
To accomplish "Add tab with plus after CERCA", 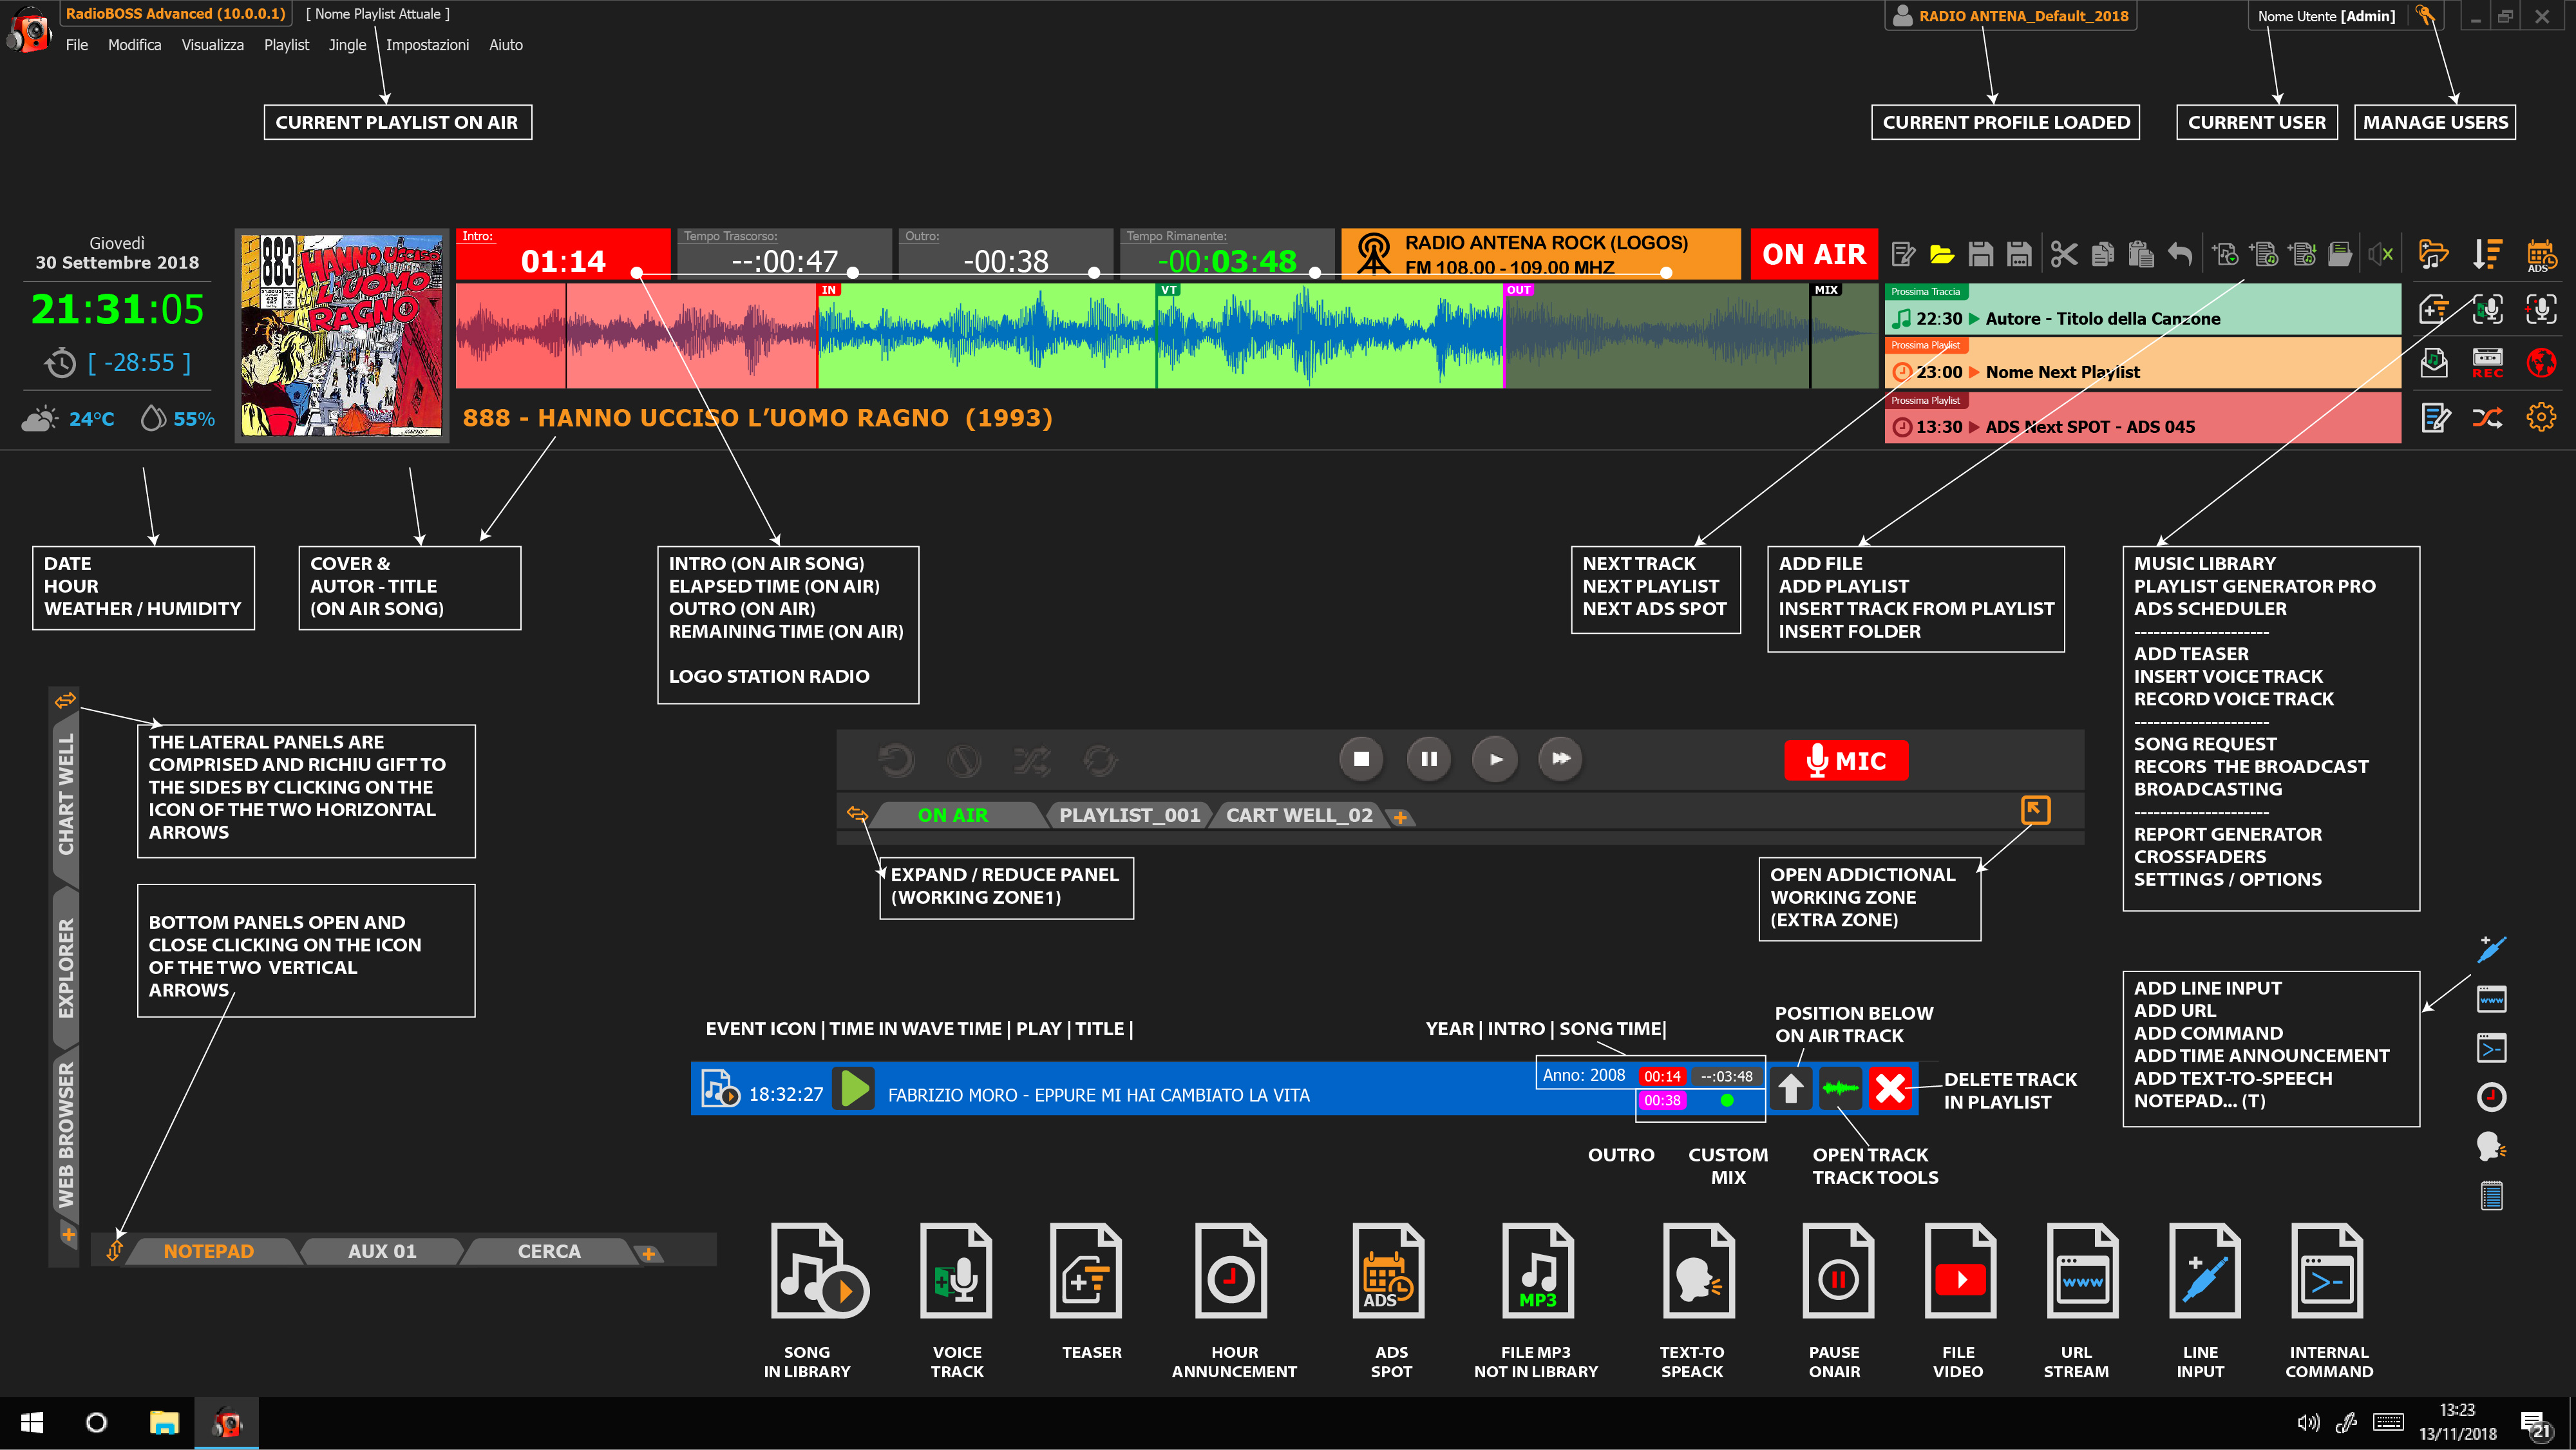I will pos(648,1253).
